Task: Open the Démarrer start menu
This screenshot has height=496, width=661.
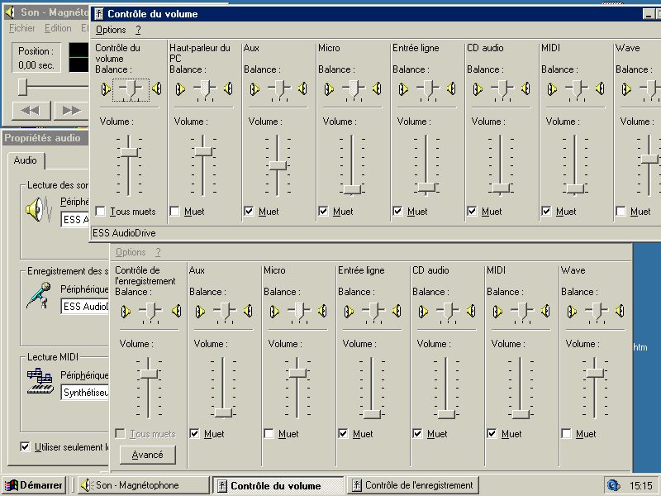Action: click(34, 485)
